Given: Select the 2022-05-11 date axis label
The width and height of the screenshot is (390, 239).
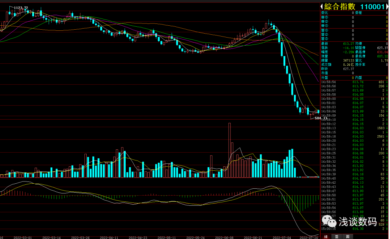Looking at the screenshot, I should click(x=166, y=238).
